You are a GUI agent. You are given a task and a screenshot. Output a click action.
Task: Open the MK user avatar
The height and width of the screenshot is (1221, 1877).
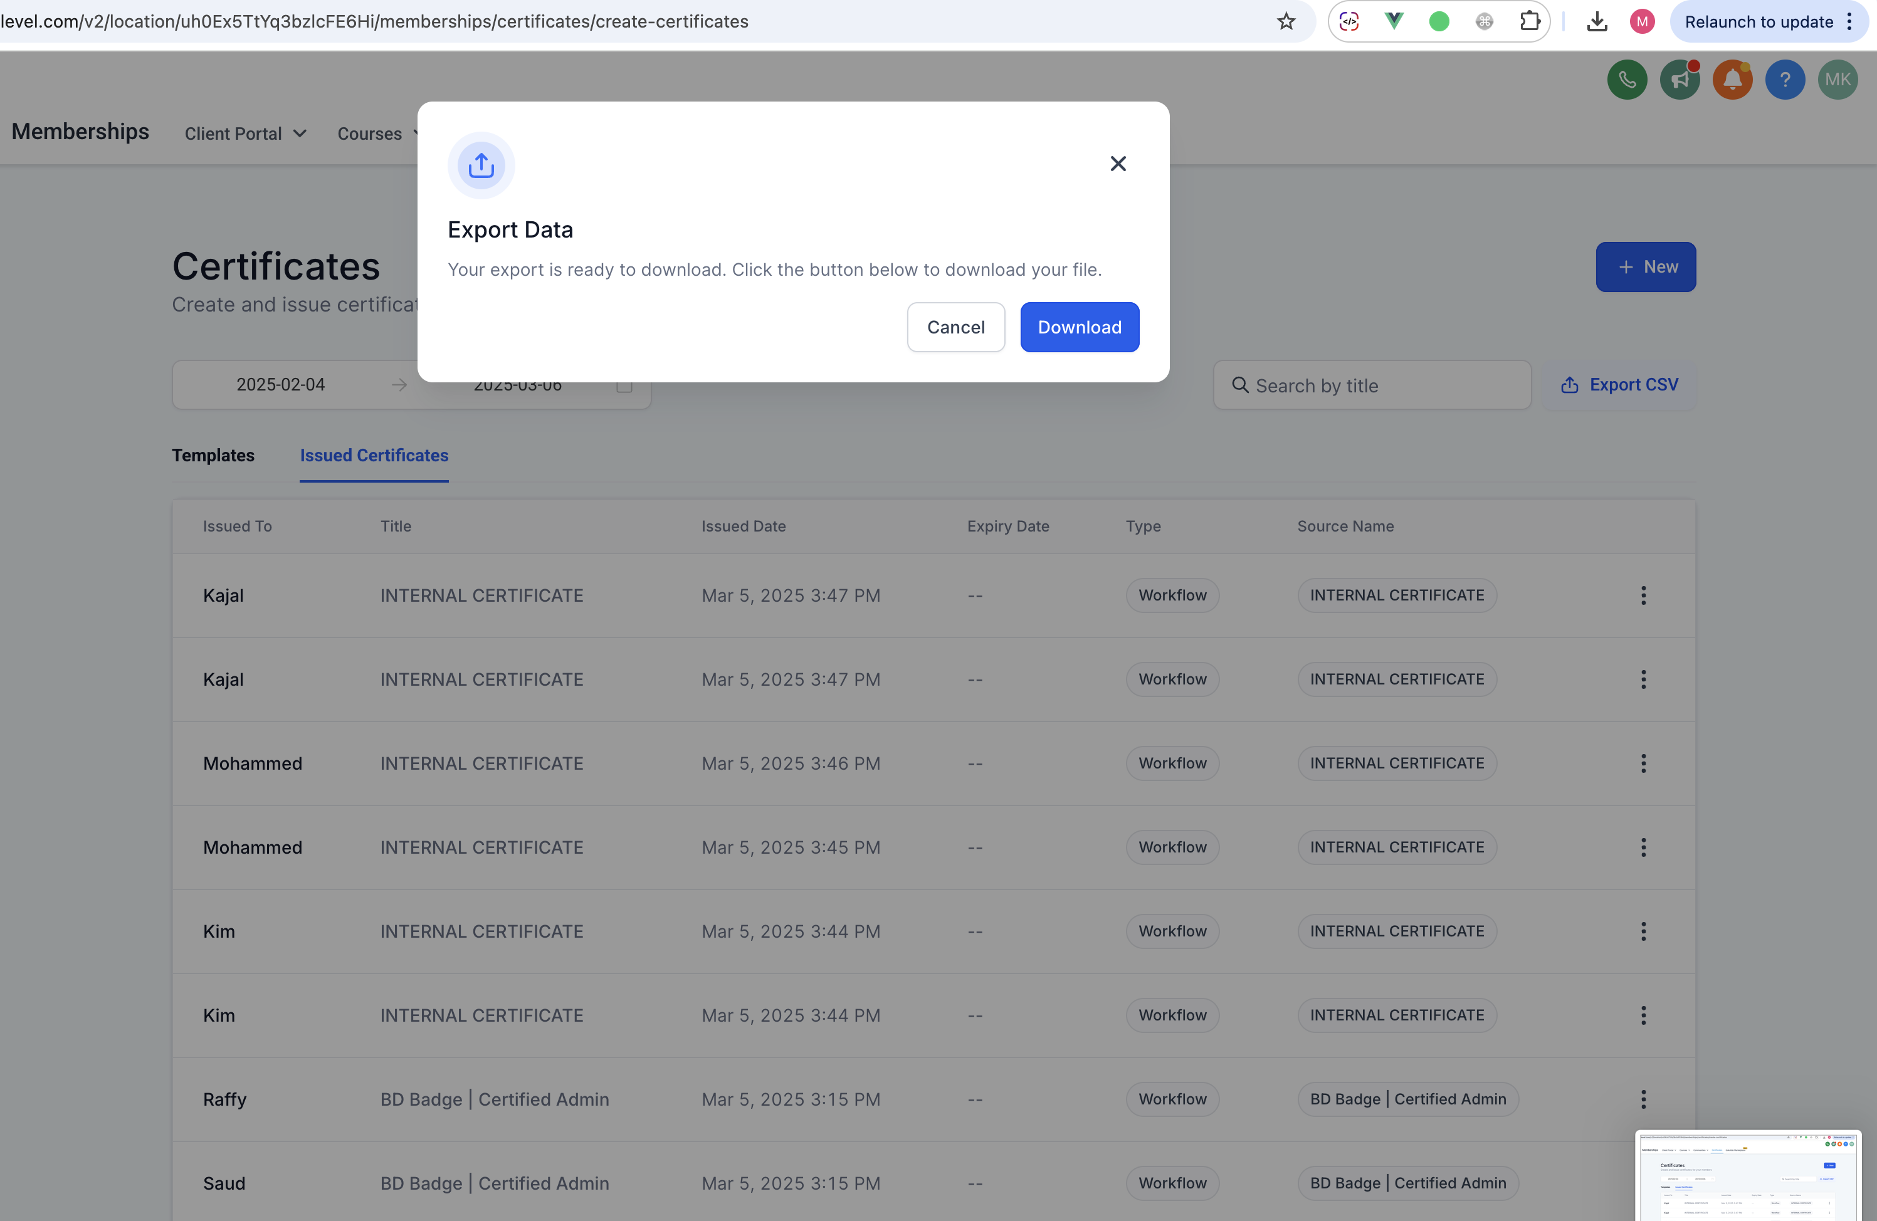(1838, 80)
